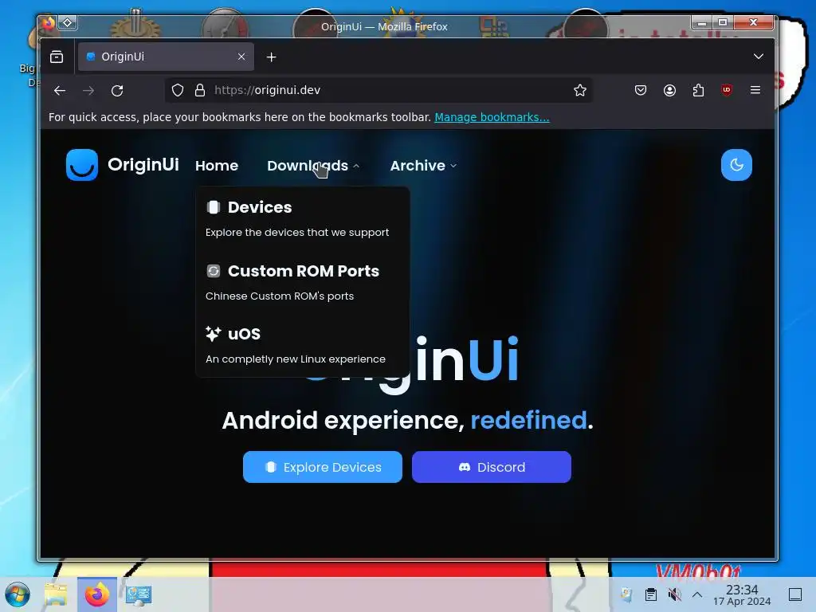This screenshot has height=612, width=816.
Task: Go back with the browser back arrow
Action: [60, 91]
